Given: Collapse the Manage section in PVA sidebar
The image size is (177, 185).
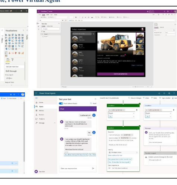Looking at the screenshot, I should click(x=55, y=123).
